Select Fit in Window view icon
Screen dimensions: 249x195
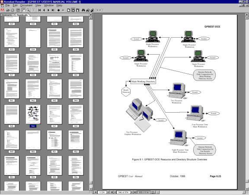click(x=73, y=10)
